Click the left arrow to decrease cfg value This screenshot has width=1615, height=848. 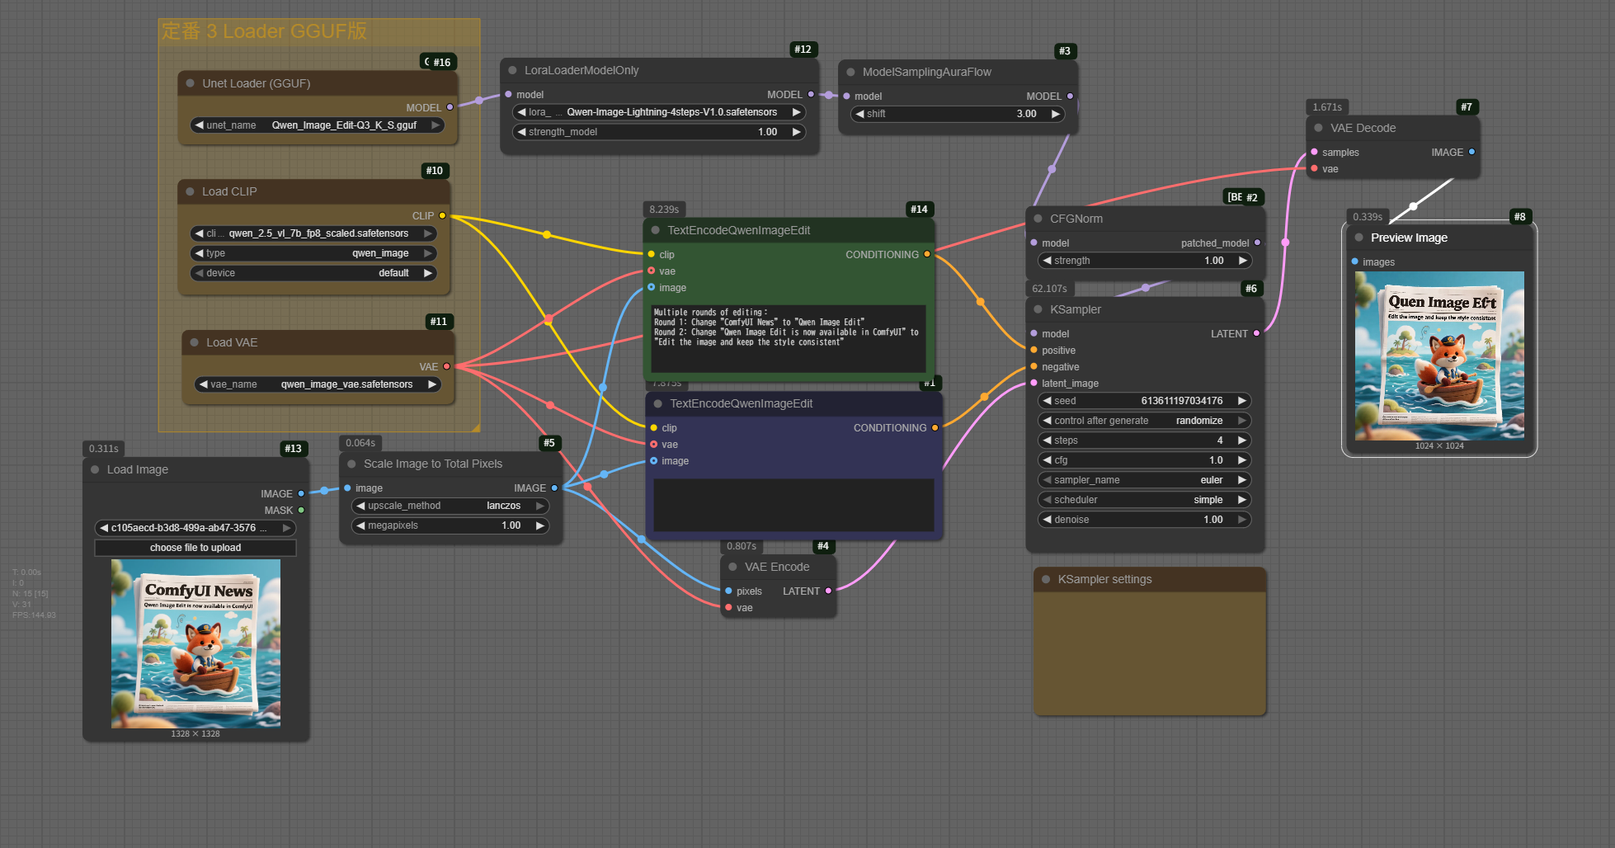coord(1047,460)
